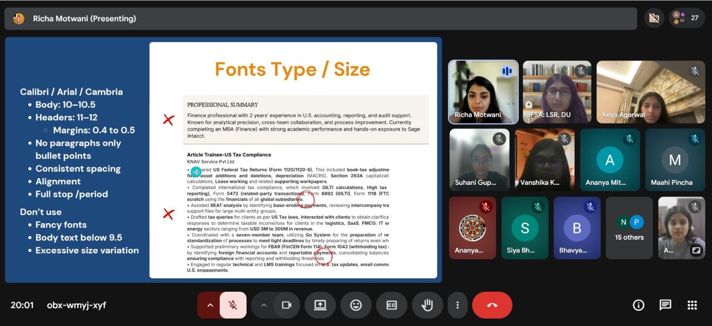
Task: Raise your hand
Action: pyautogui.click(x=427, y=305)
